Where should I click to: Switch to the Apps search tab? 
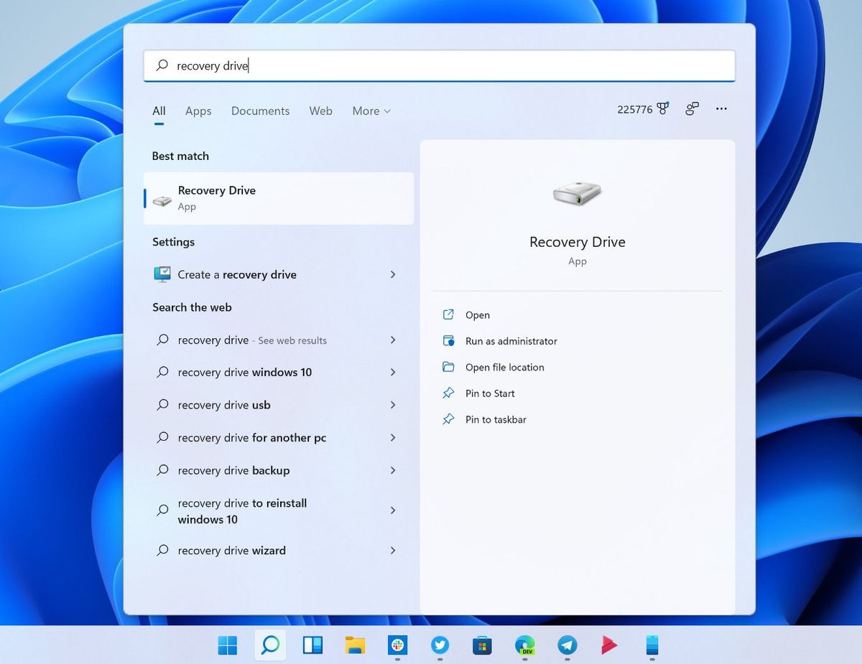(x=198, y=111)
